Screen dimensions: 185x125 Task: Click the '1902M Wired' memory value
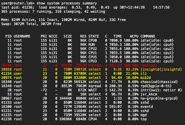point(73,20)
